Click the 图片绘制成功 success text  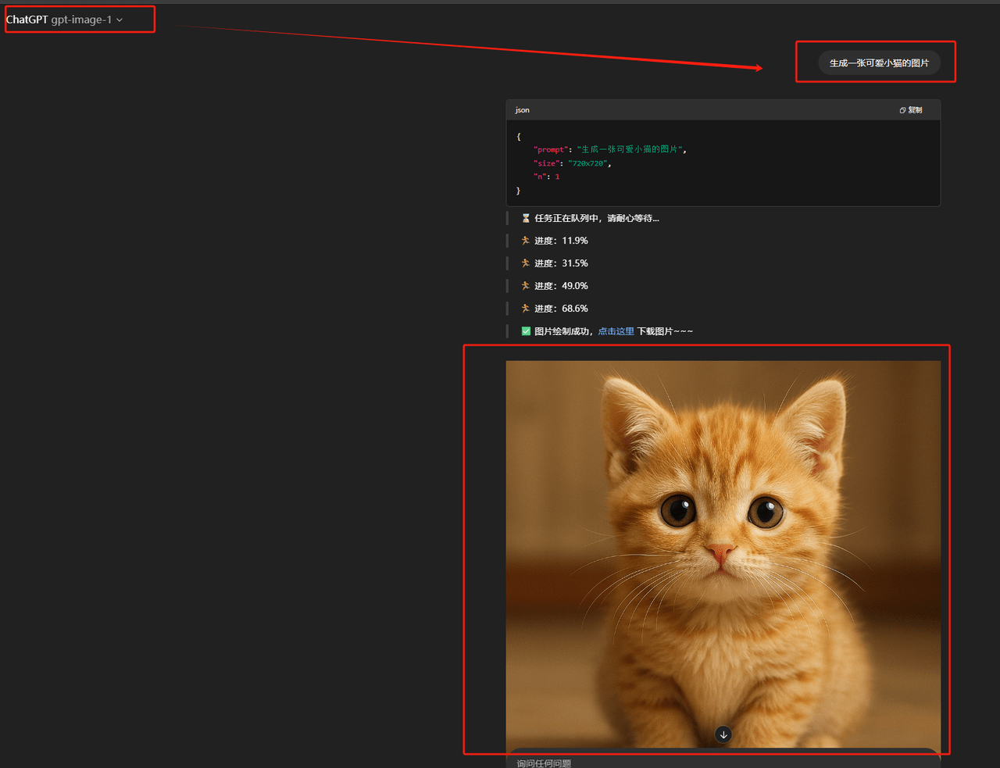pos(562,331)
